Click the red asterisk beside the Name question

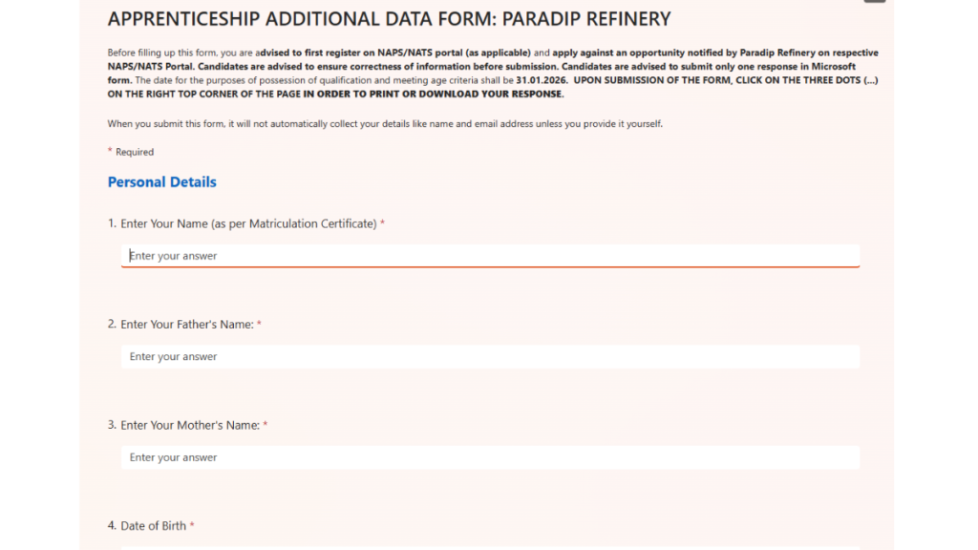point(383,223)
